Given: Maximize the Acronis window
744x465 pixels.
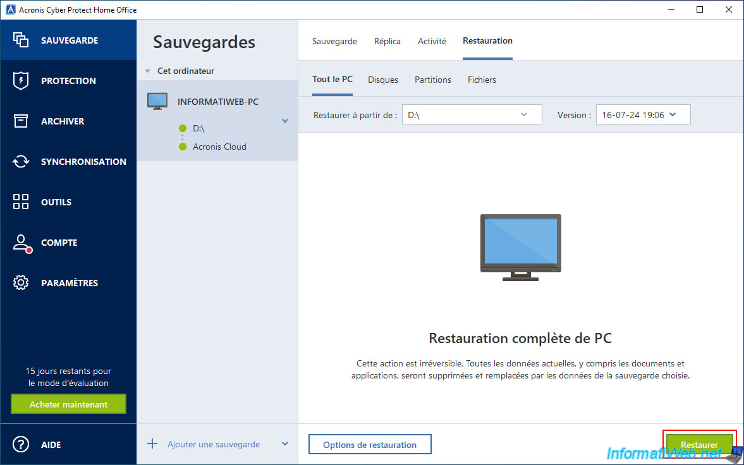Looking at the screenshot, I should [700, 9].
